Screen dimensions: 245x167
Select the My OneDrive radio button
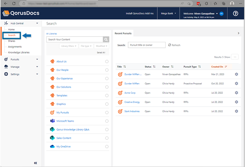(107, 147)
